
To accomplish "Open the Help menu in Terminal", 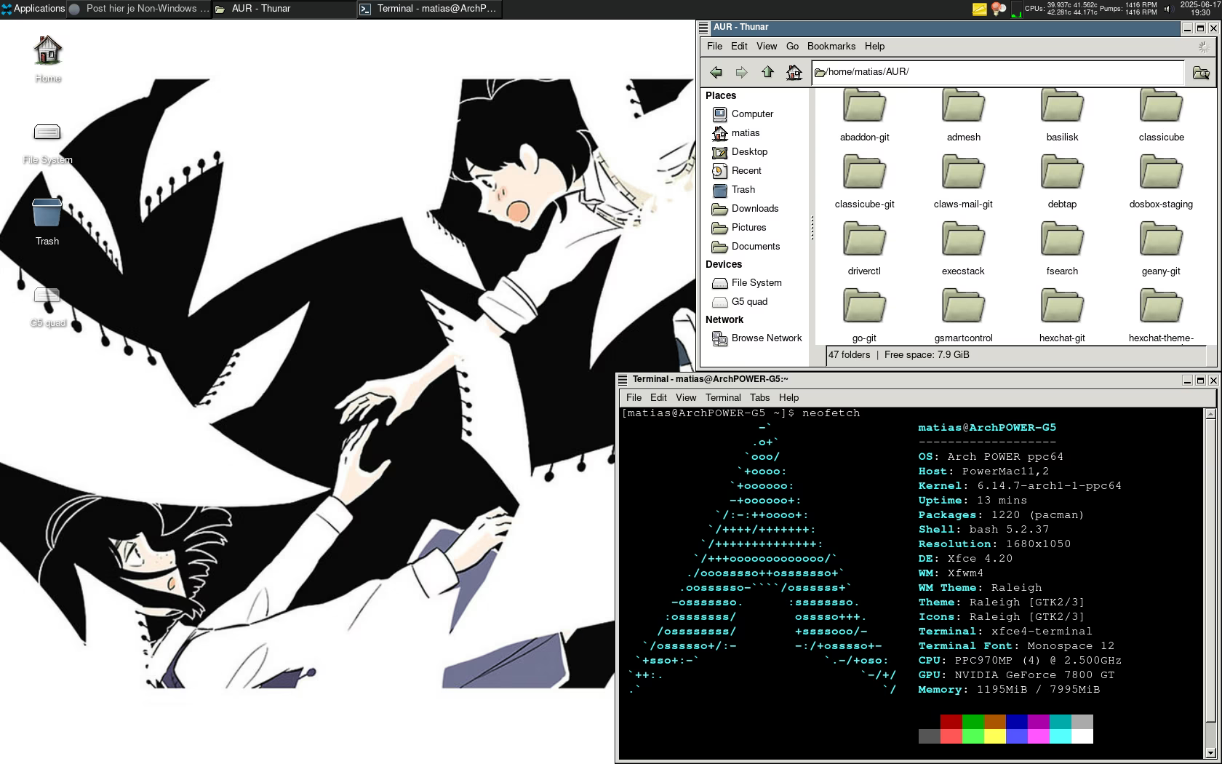I will [788, 397].
